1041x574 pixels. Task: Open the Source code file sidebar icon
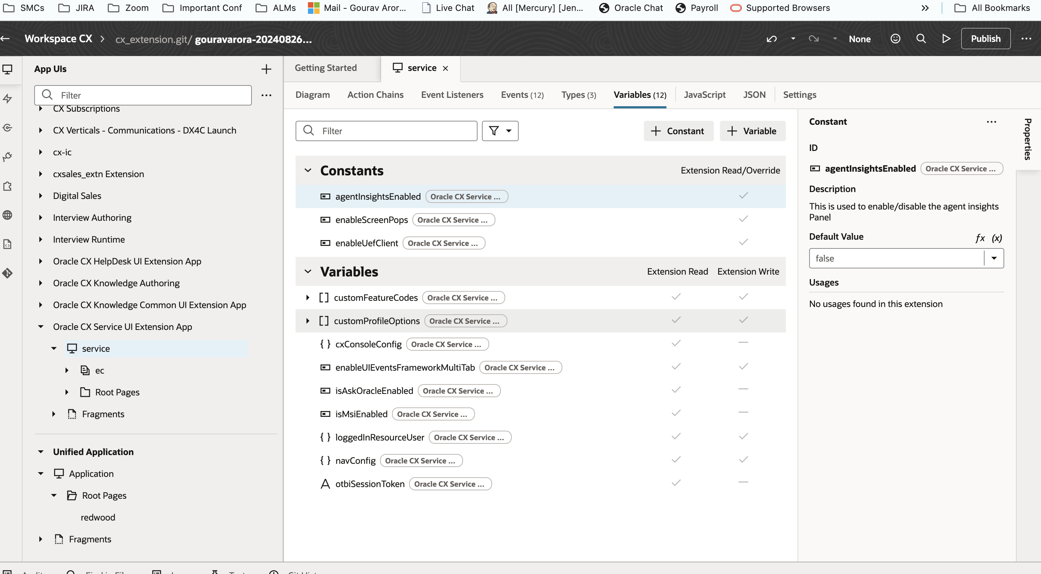[8, 244]
